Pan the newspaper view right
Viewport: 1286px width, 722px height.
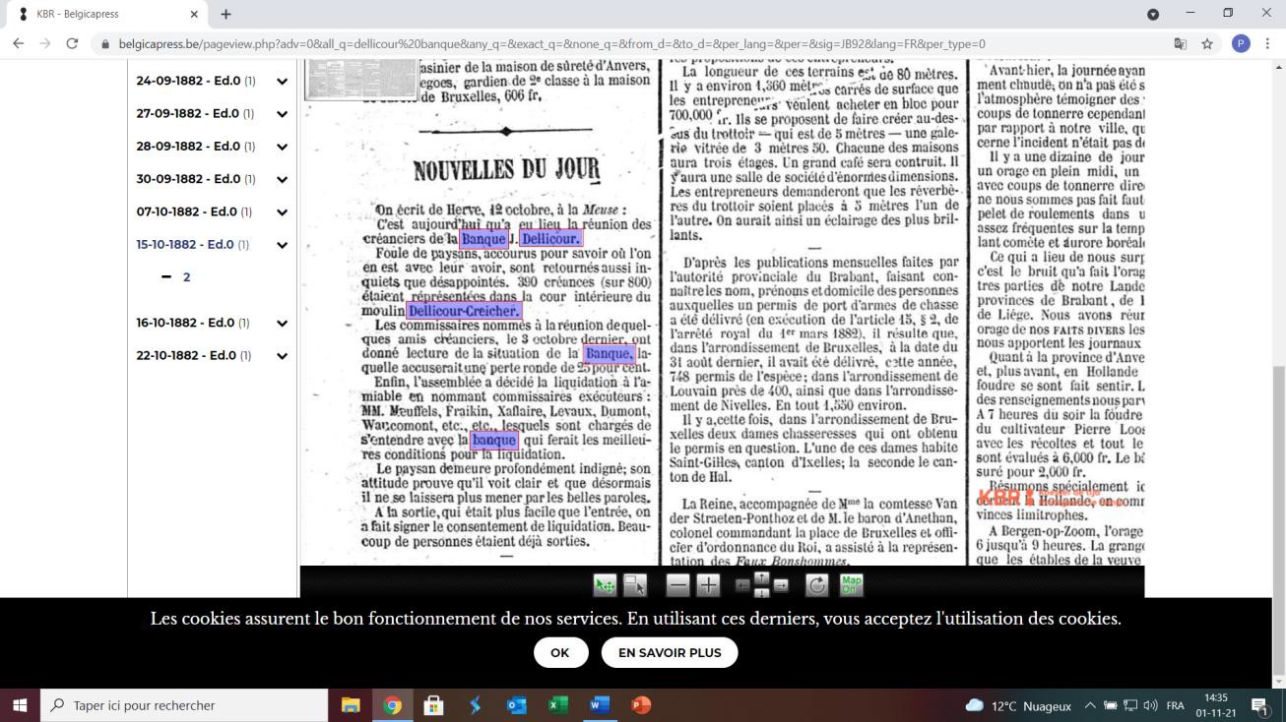click(781, 585)
